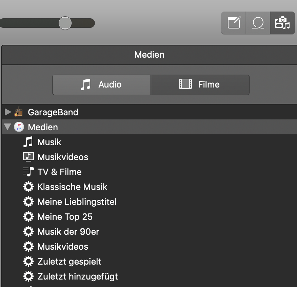
Task: Collapse the Medien library triangle
Action: point(7,127)
